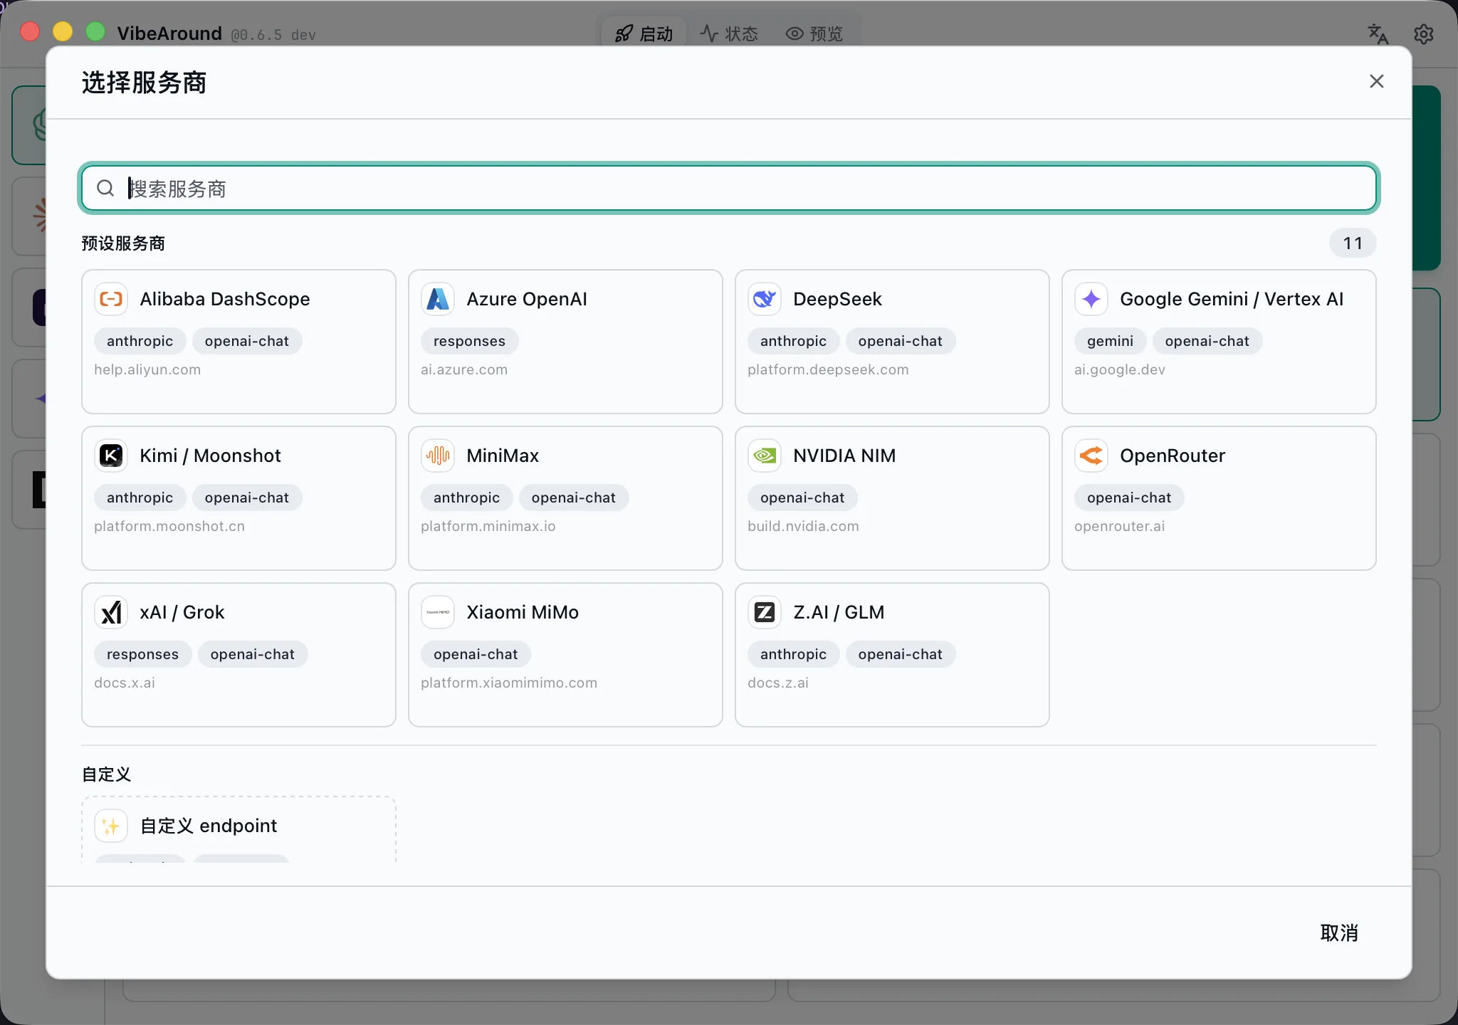Image resolution: width=1458 pixels, height=1025 pixels.
Task: Pick the Kimi / Moonshot provider name
Action: 210,456
